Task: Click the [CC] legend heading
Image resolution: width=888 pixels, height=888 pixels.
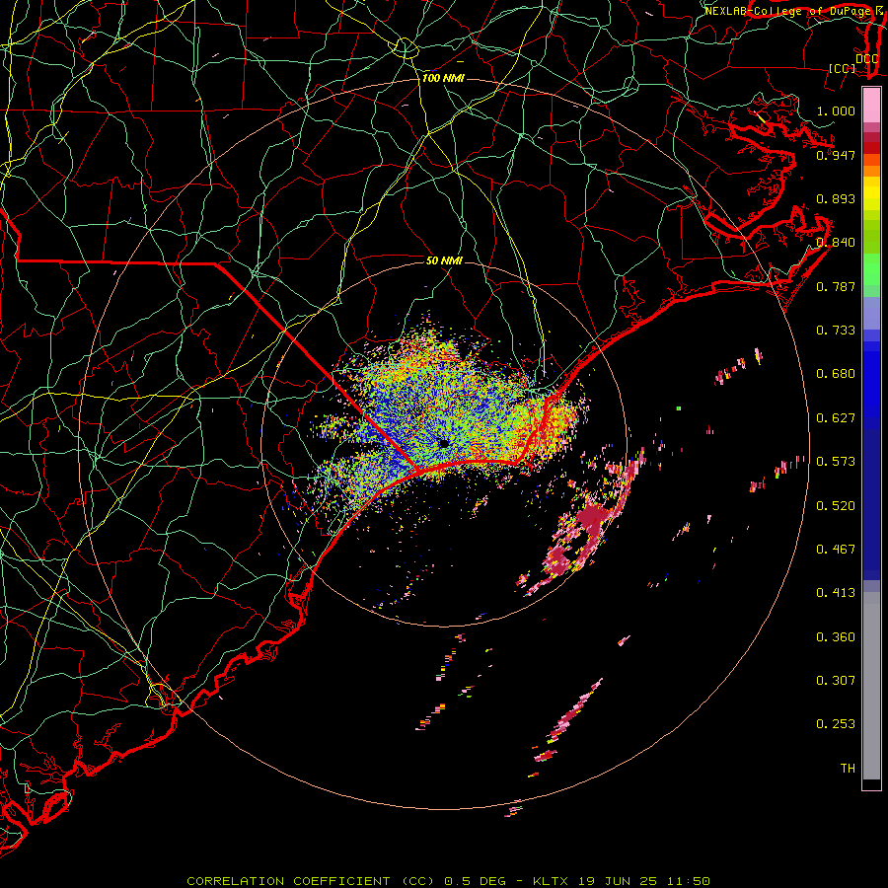Action: [x=842, y=68]
